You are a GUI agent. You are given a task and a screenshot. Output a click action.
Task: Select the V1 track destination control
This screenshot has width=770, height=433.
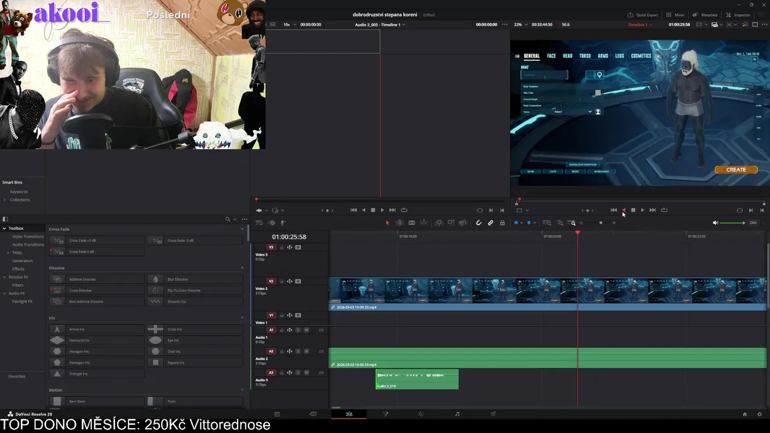tap(271, 315)
